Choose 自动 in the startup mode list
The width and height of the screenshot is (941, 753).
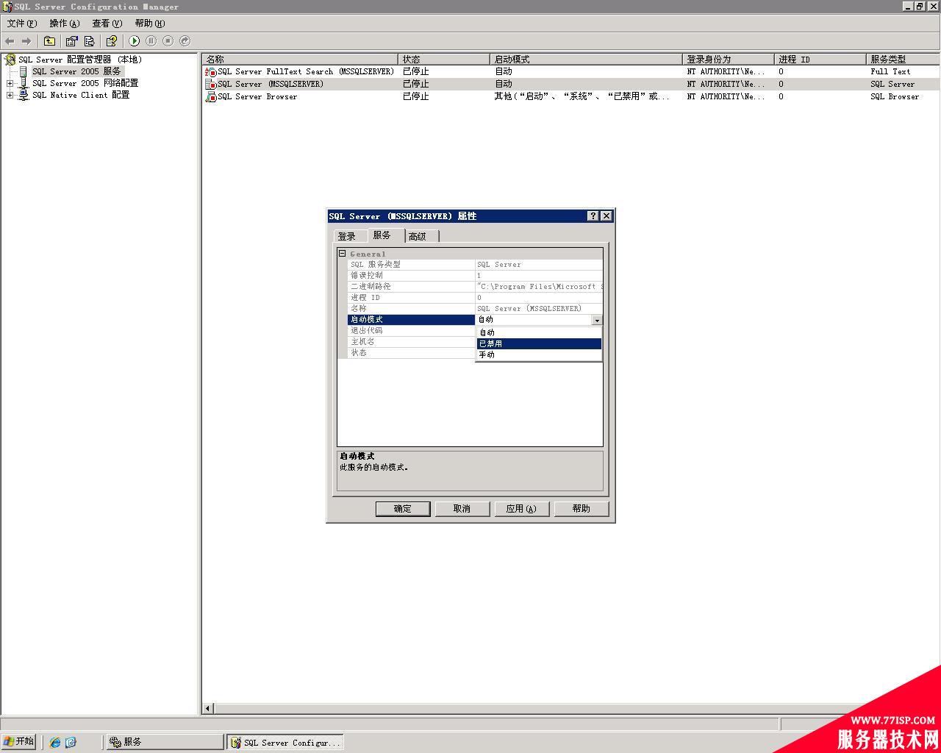point(539,332)
